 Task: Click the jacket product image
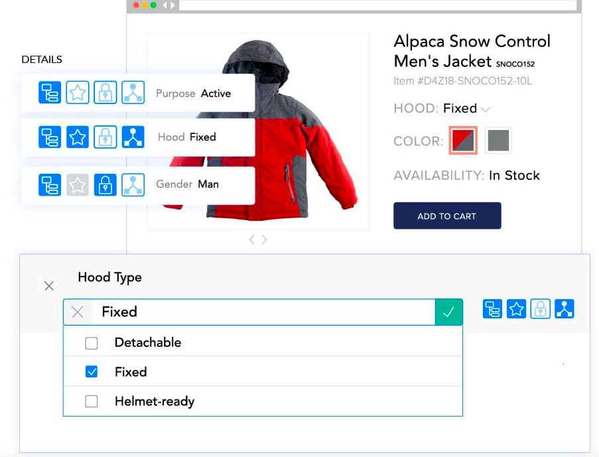[258, 131]
